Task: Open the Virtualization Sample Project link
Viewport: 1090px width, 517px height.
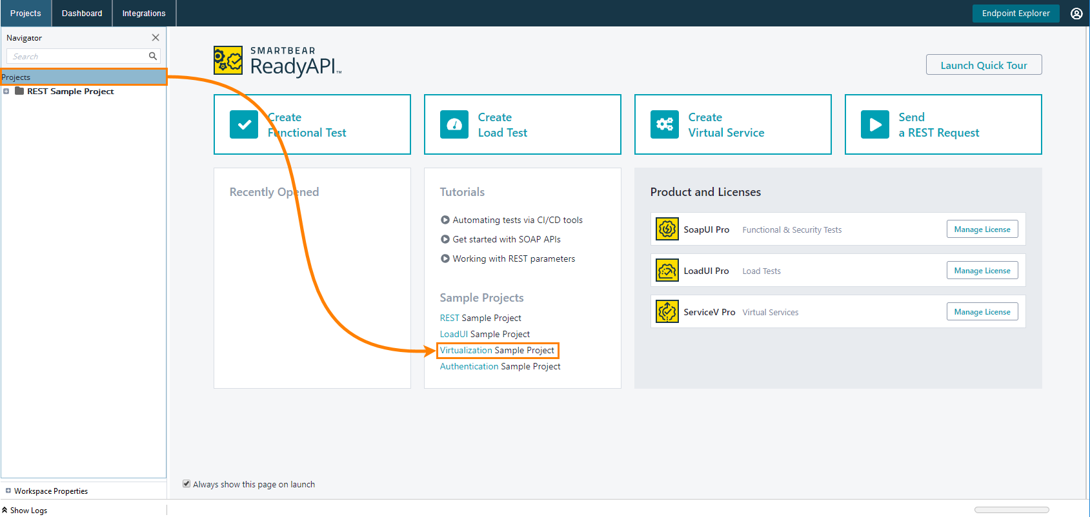Action: coord(497,350)
